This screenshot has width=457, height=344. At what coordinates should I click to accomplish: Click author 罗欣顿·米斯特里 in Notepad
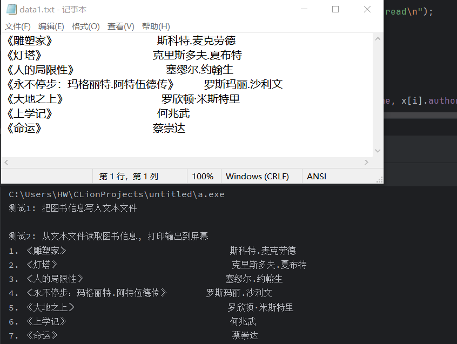click(x=200, y=99)
